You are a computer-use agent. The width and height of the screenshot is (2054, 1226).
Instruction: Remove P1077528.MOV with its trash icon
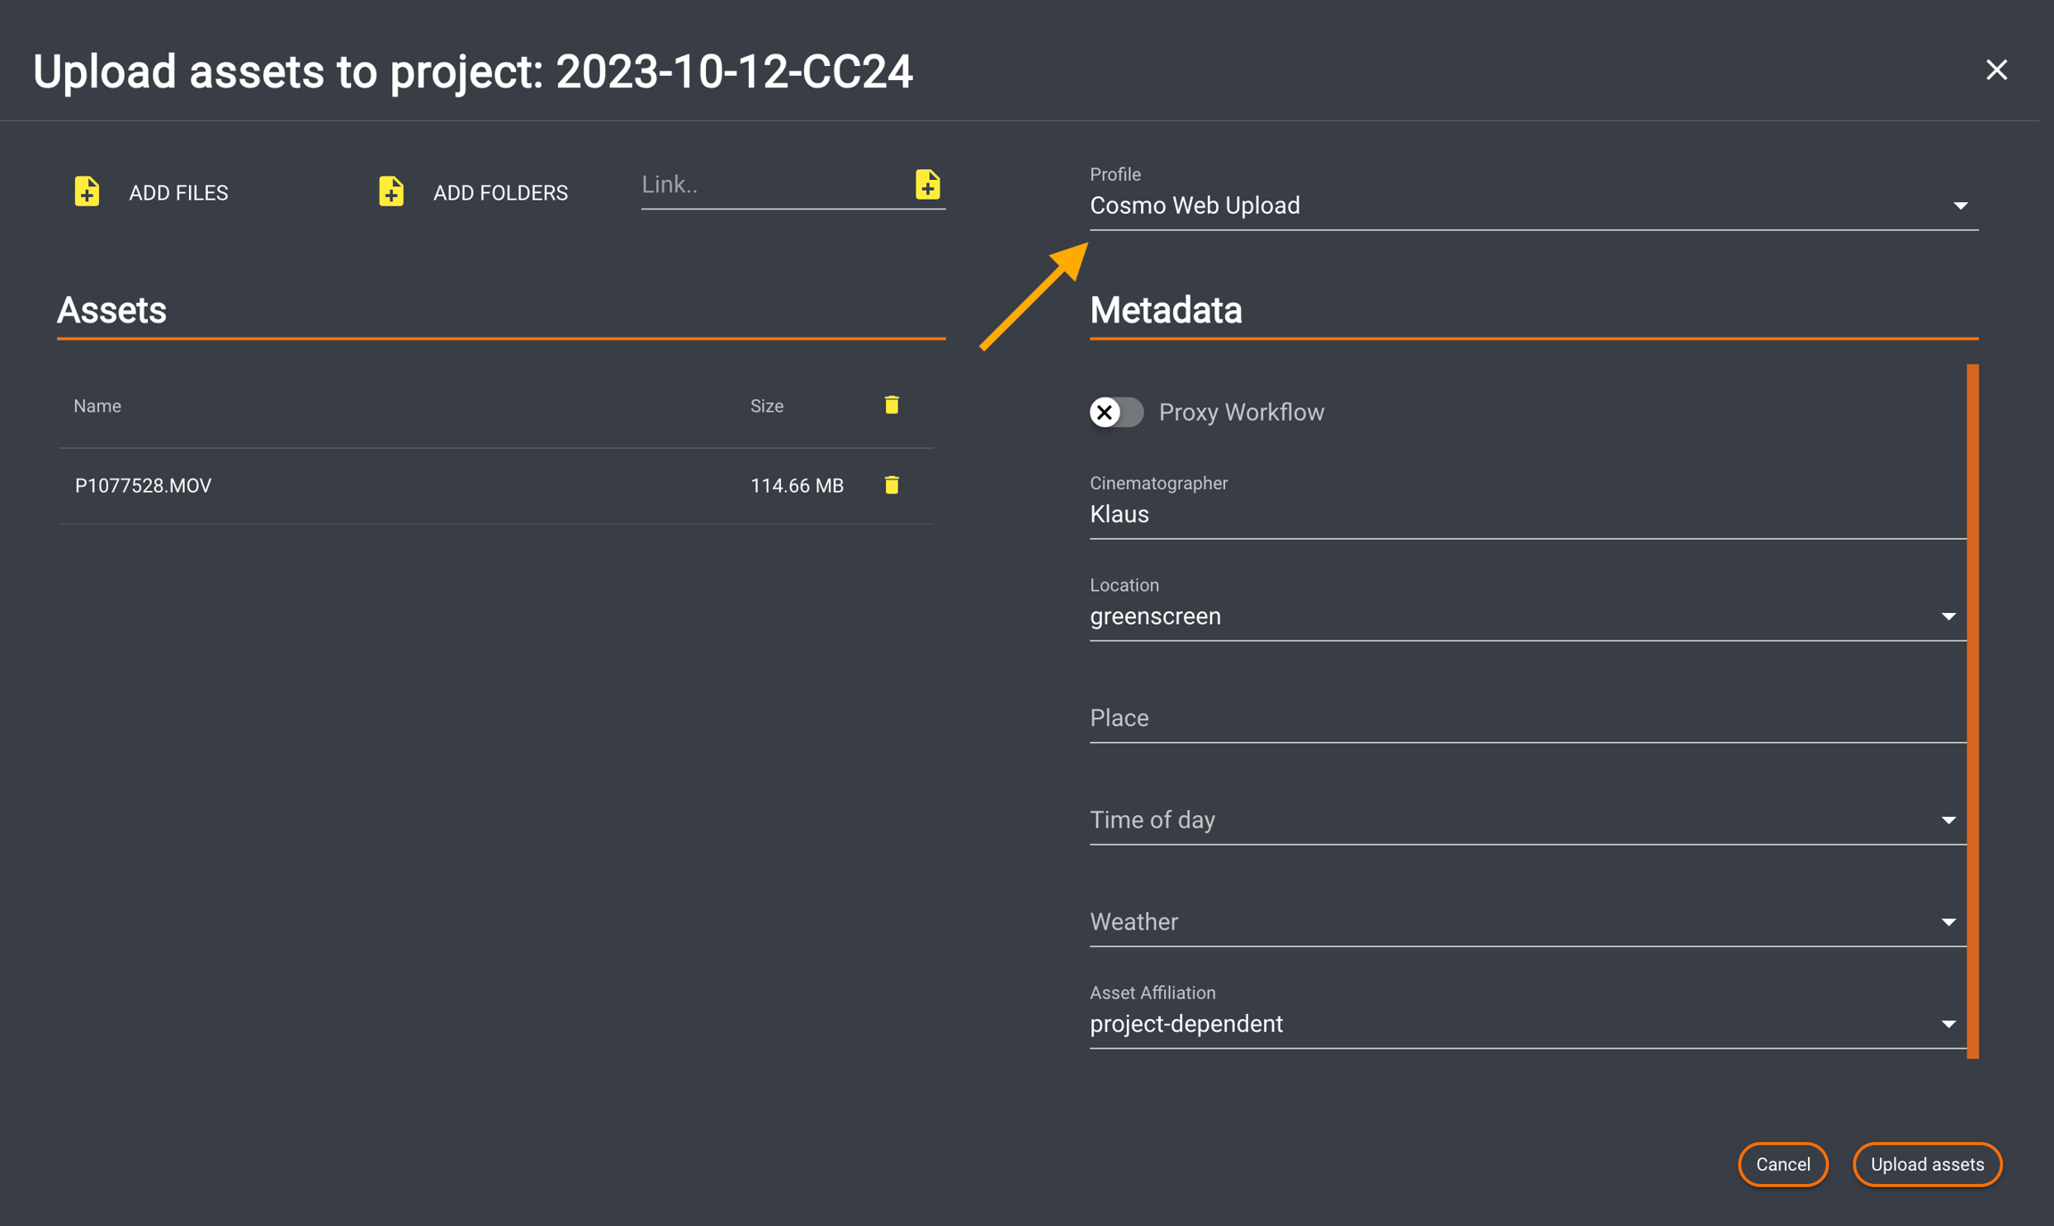click(x=891, y=485)
